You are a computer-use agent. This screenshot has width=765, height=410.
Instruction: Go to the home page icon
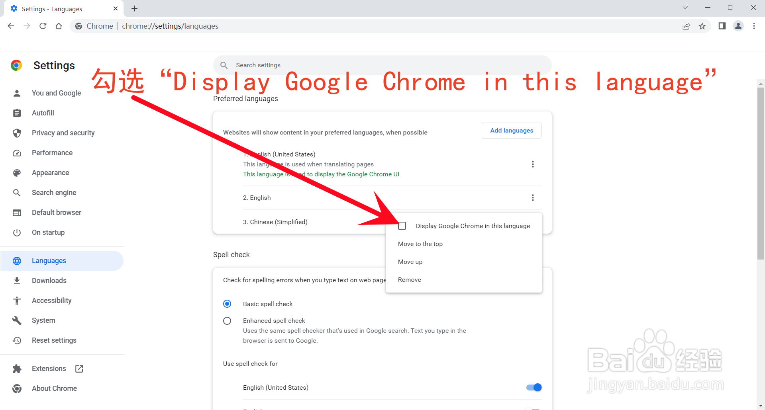coord(59,26)
